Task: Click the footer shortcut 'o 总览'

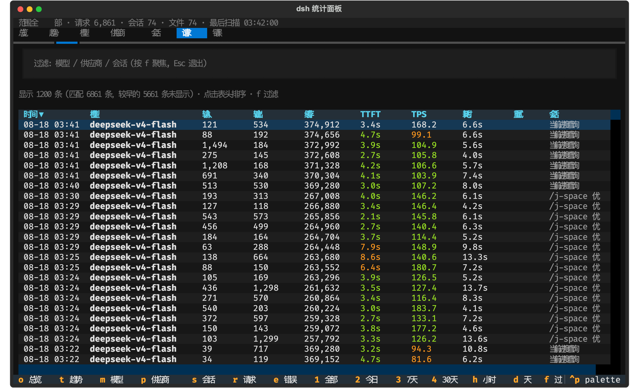Action: [30, 380]
